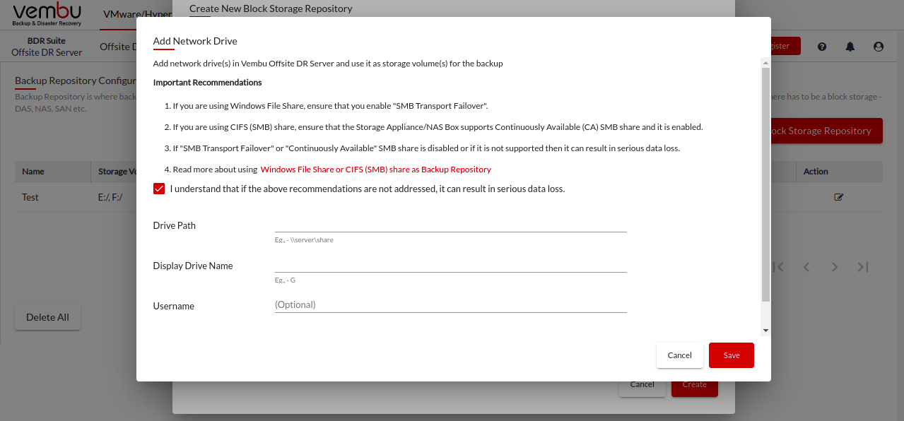Go to next page in pagination
This screenshot has width=904, height=421.
pos(835,267)
